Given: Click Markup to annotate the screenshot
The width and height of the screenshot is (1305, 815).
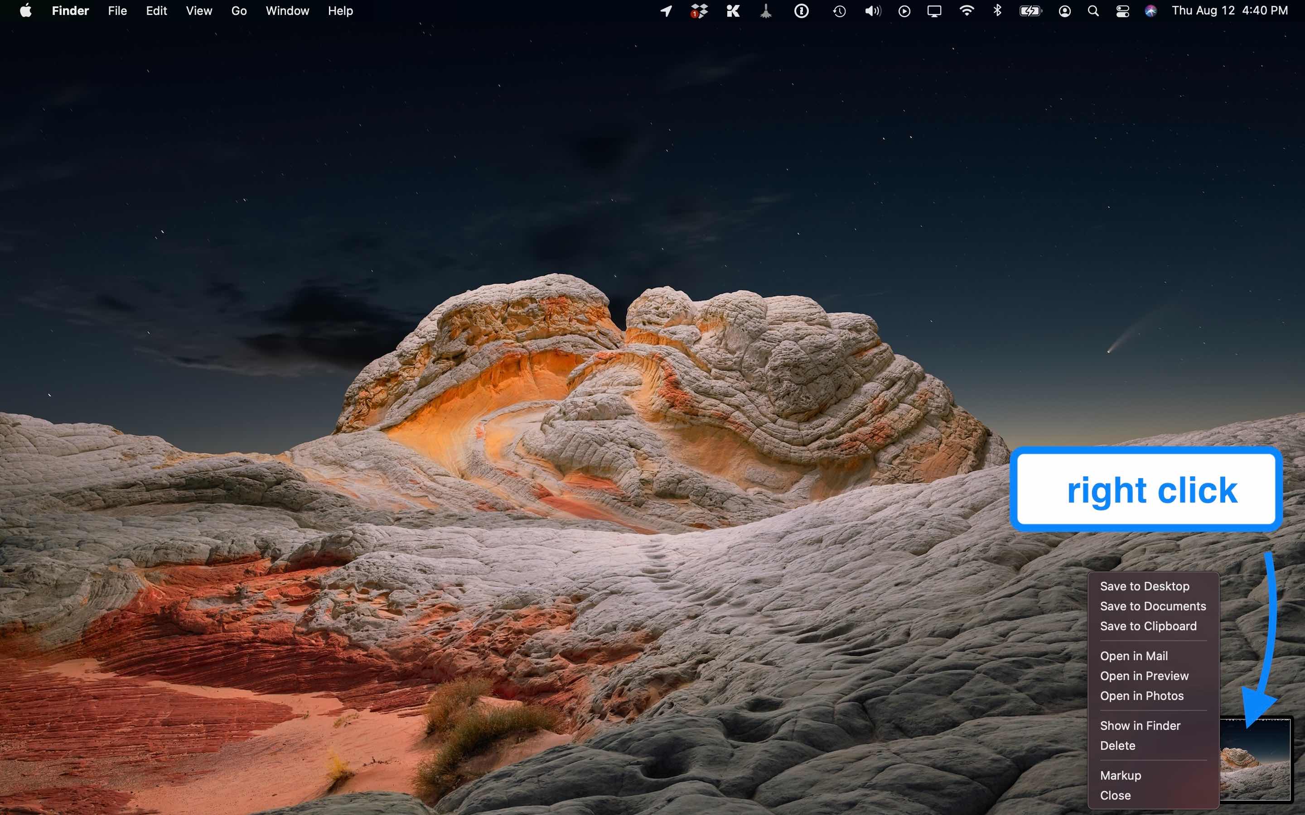Looking at the screenshot, I should (1120, 775).
